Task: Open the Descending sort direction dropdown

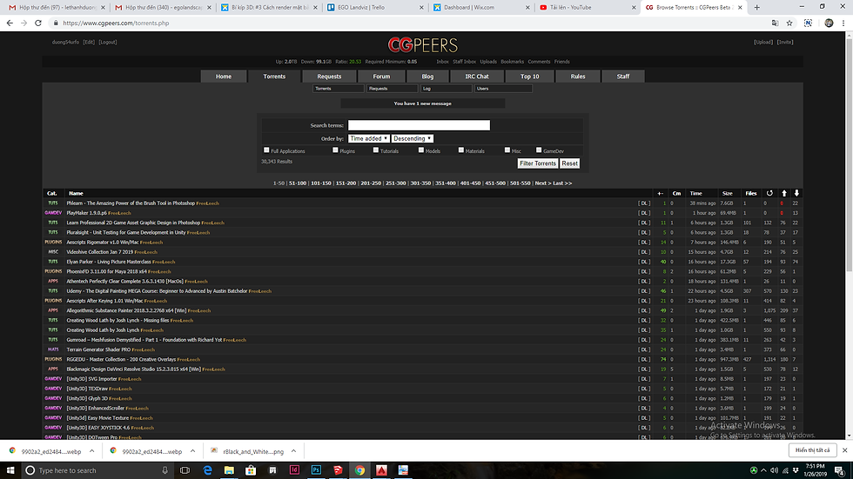Action: coord(413,138)
